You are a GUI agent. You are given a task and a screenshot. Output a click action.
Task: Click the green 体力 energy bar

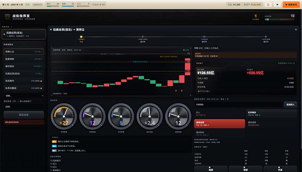point(53,6)
